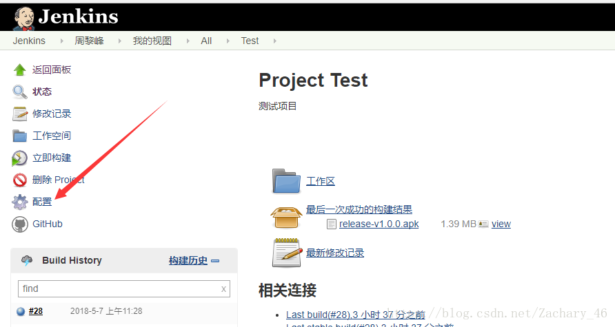Click the 1.39 MB file size text
The height and width of the screenshot is (327, 615).
(458, 224)
